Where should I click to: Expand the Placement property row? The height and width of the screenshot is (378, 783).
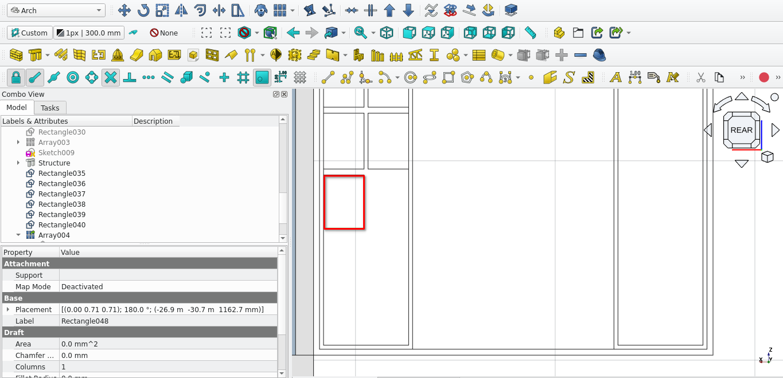click(8, 310)
